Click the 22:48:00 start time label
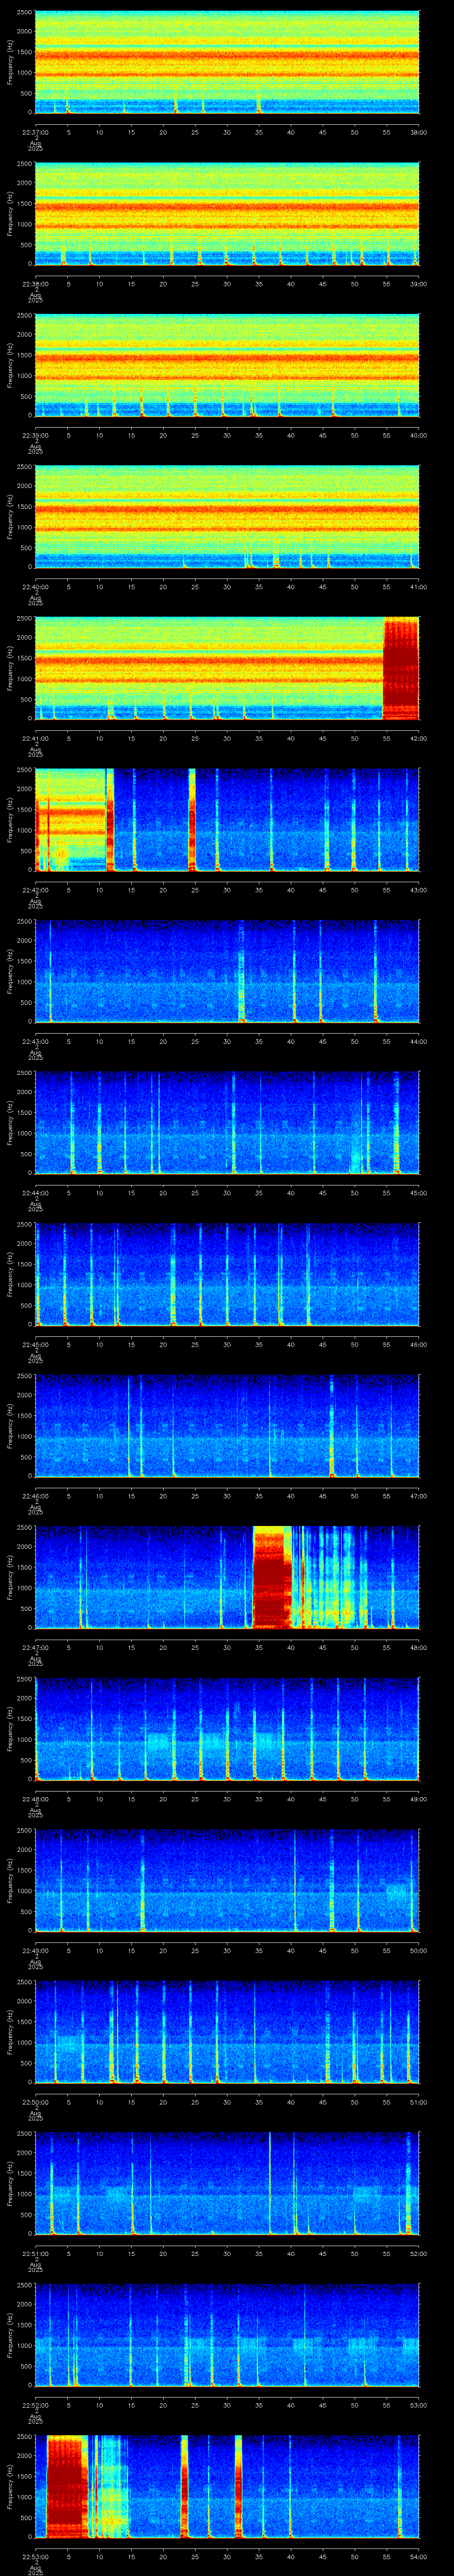The height and width of the screenshot is (2576, 454). (36, 1798)
